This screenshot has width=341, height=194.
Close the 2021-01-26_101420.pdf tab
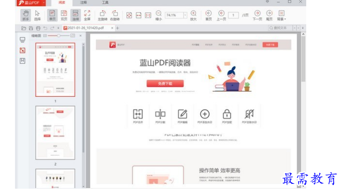(112, 28)
